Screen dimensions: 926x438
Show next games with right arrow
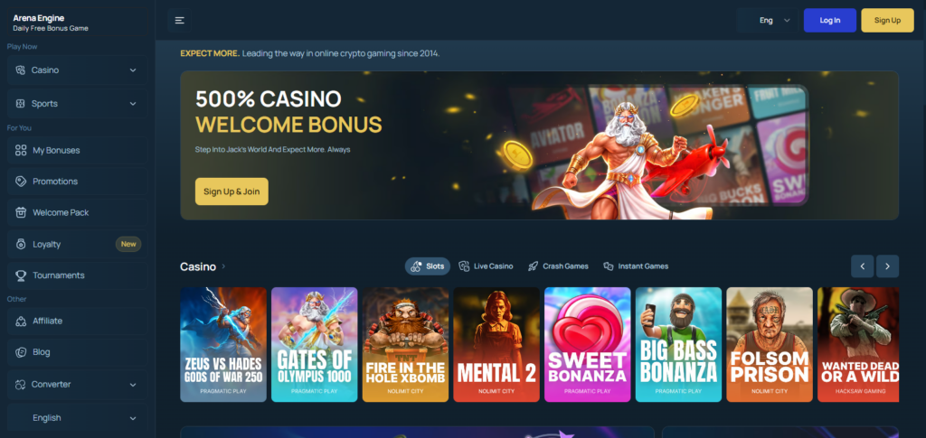[x=888, y=266]
